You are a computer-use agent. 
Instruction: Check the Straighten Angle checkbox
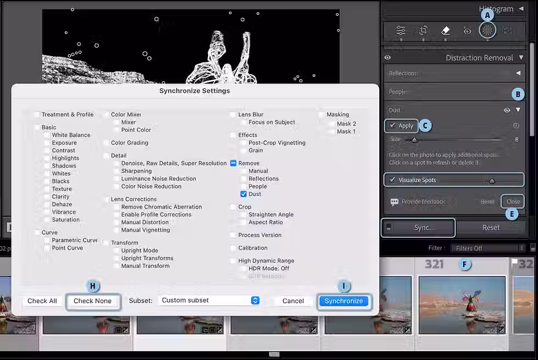[x=243, y=215]
